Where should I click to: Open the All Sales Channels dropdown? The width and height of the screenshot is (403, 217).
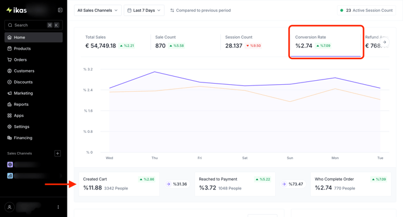pos(98,11)
